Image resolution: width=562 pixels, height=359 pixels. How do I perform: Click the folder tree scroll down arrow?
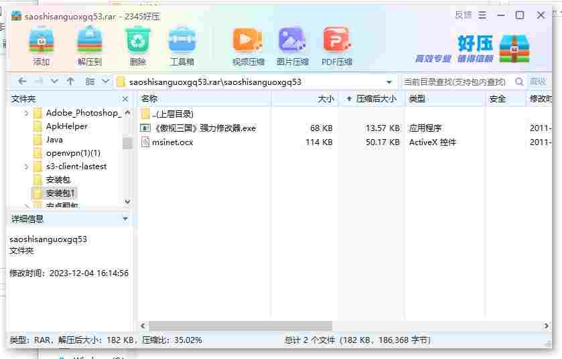pyautogui.click(x=127, y=202)
